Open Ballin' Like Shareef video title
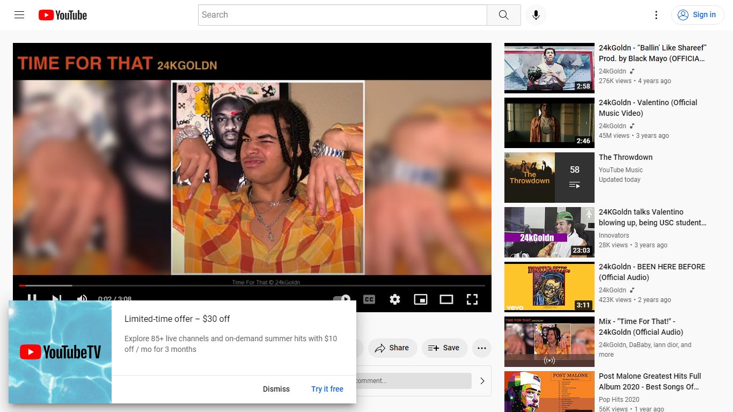 pyautogui.click(x=653, y=53)
